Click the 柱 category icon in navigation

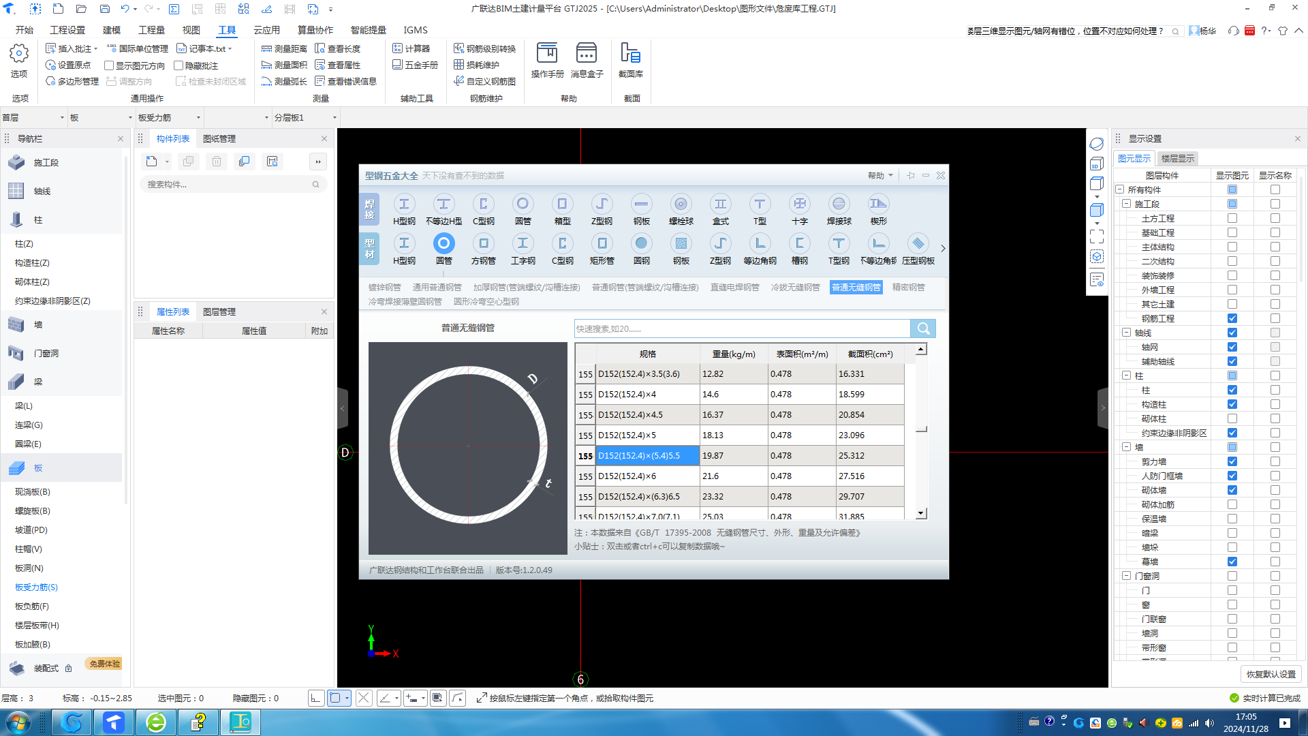16,219
